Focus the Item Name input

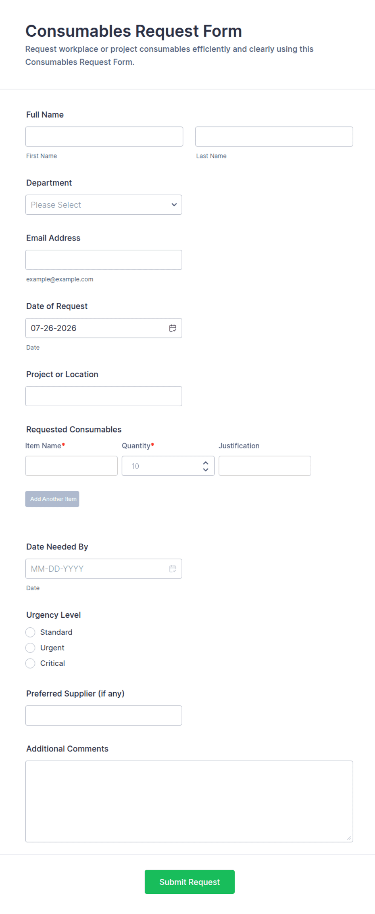(x=71, y=466)
